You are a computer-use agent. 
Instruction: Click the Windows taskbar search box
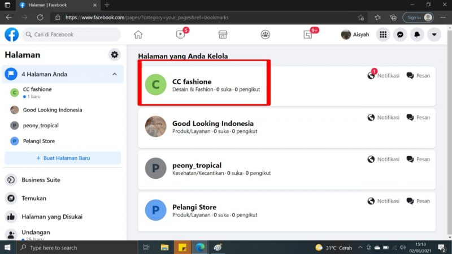pos(76,247)
